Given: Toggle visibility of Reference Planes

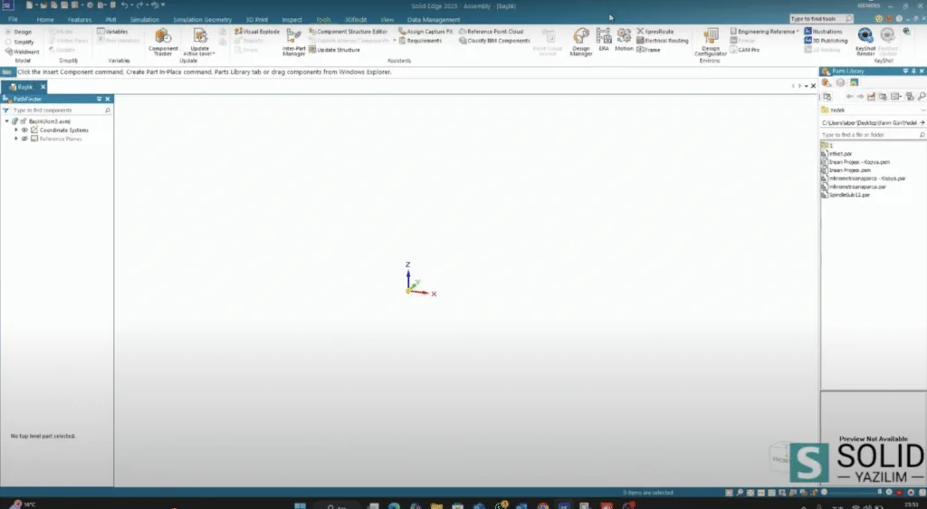Looking at the screenshot, I should [x=24, y=139].
